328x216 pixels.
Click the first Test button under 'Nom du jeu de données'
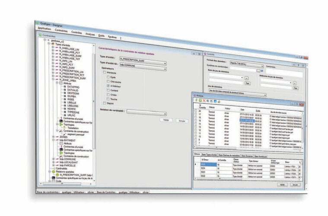[248, 83]
